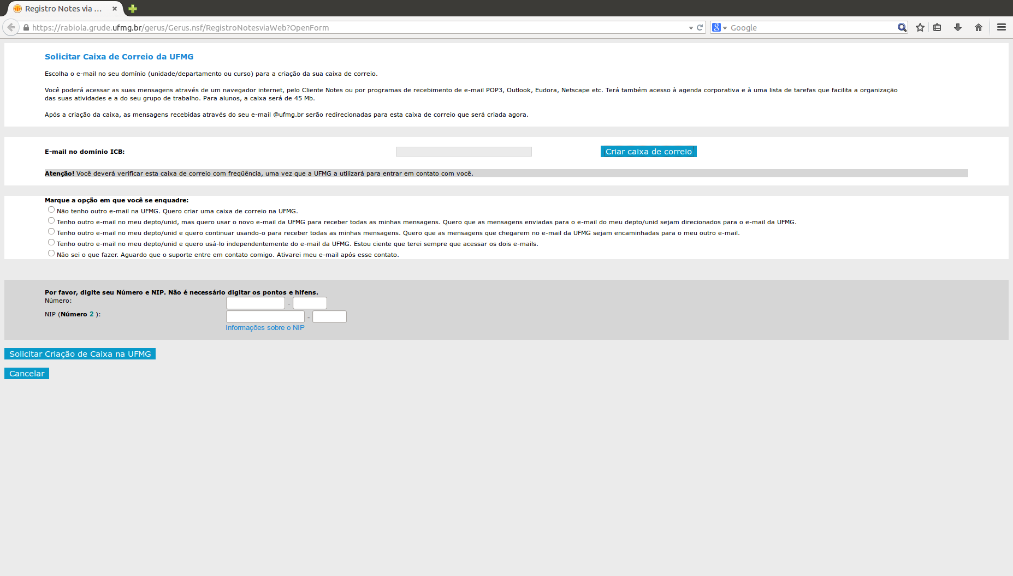Image resolution: width=1013 pixels, height=576 pixels.
Task: Bookmark this page with the star icon
Action: point(920,27)
